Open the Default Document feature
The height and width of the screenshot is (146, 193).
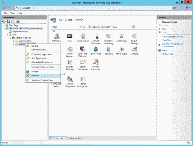[96, 39]
